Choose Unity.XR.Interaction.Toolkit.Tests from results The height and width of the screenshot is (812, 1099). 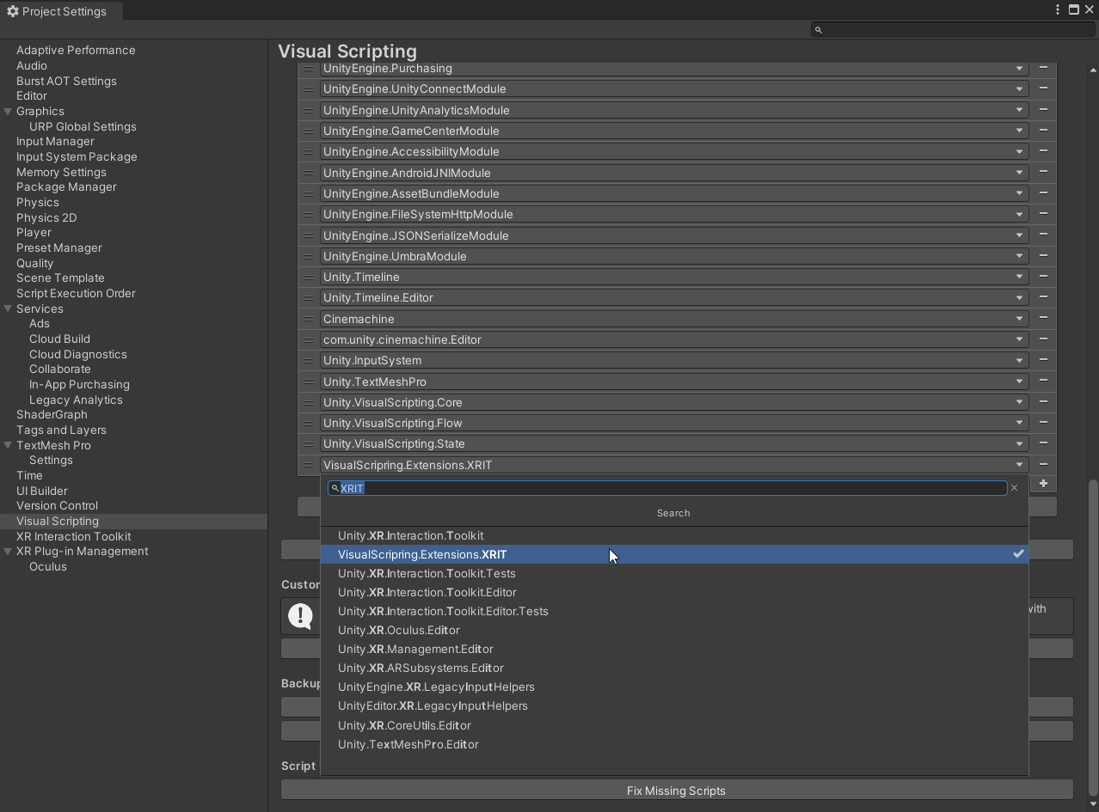click(x=674, y=573)
